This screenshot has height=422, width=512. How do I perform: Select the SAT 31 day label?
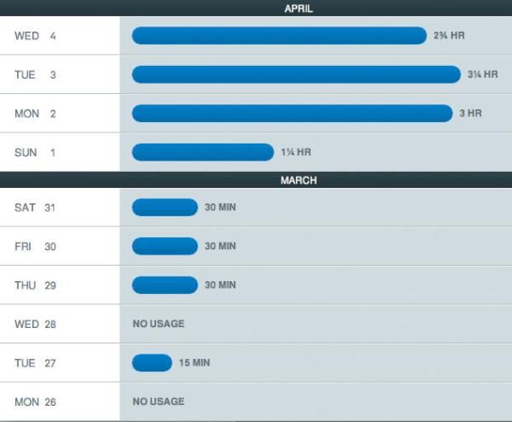coord(35,208)
